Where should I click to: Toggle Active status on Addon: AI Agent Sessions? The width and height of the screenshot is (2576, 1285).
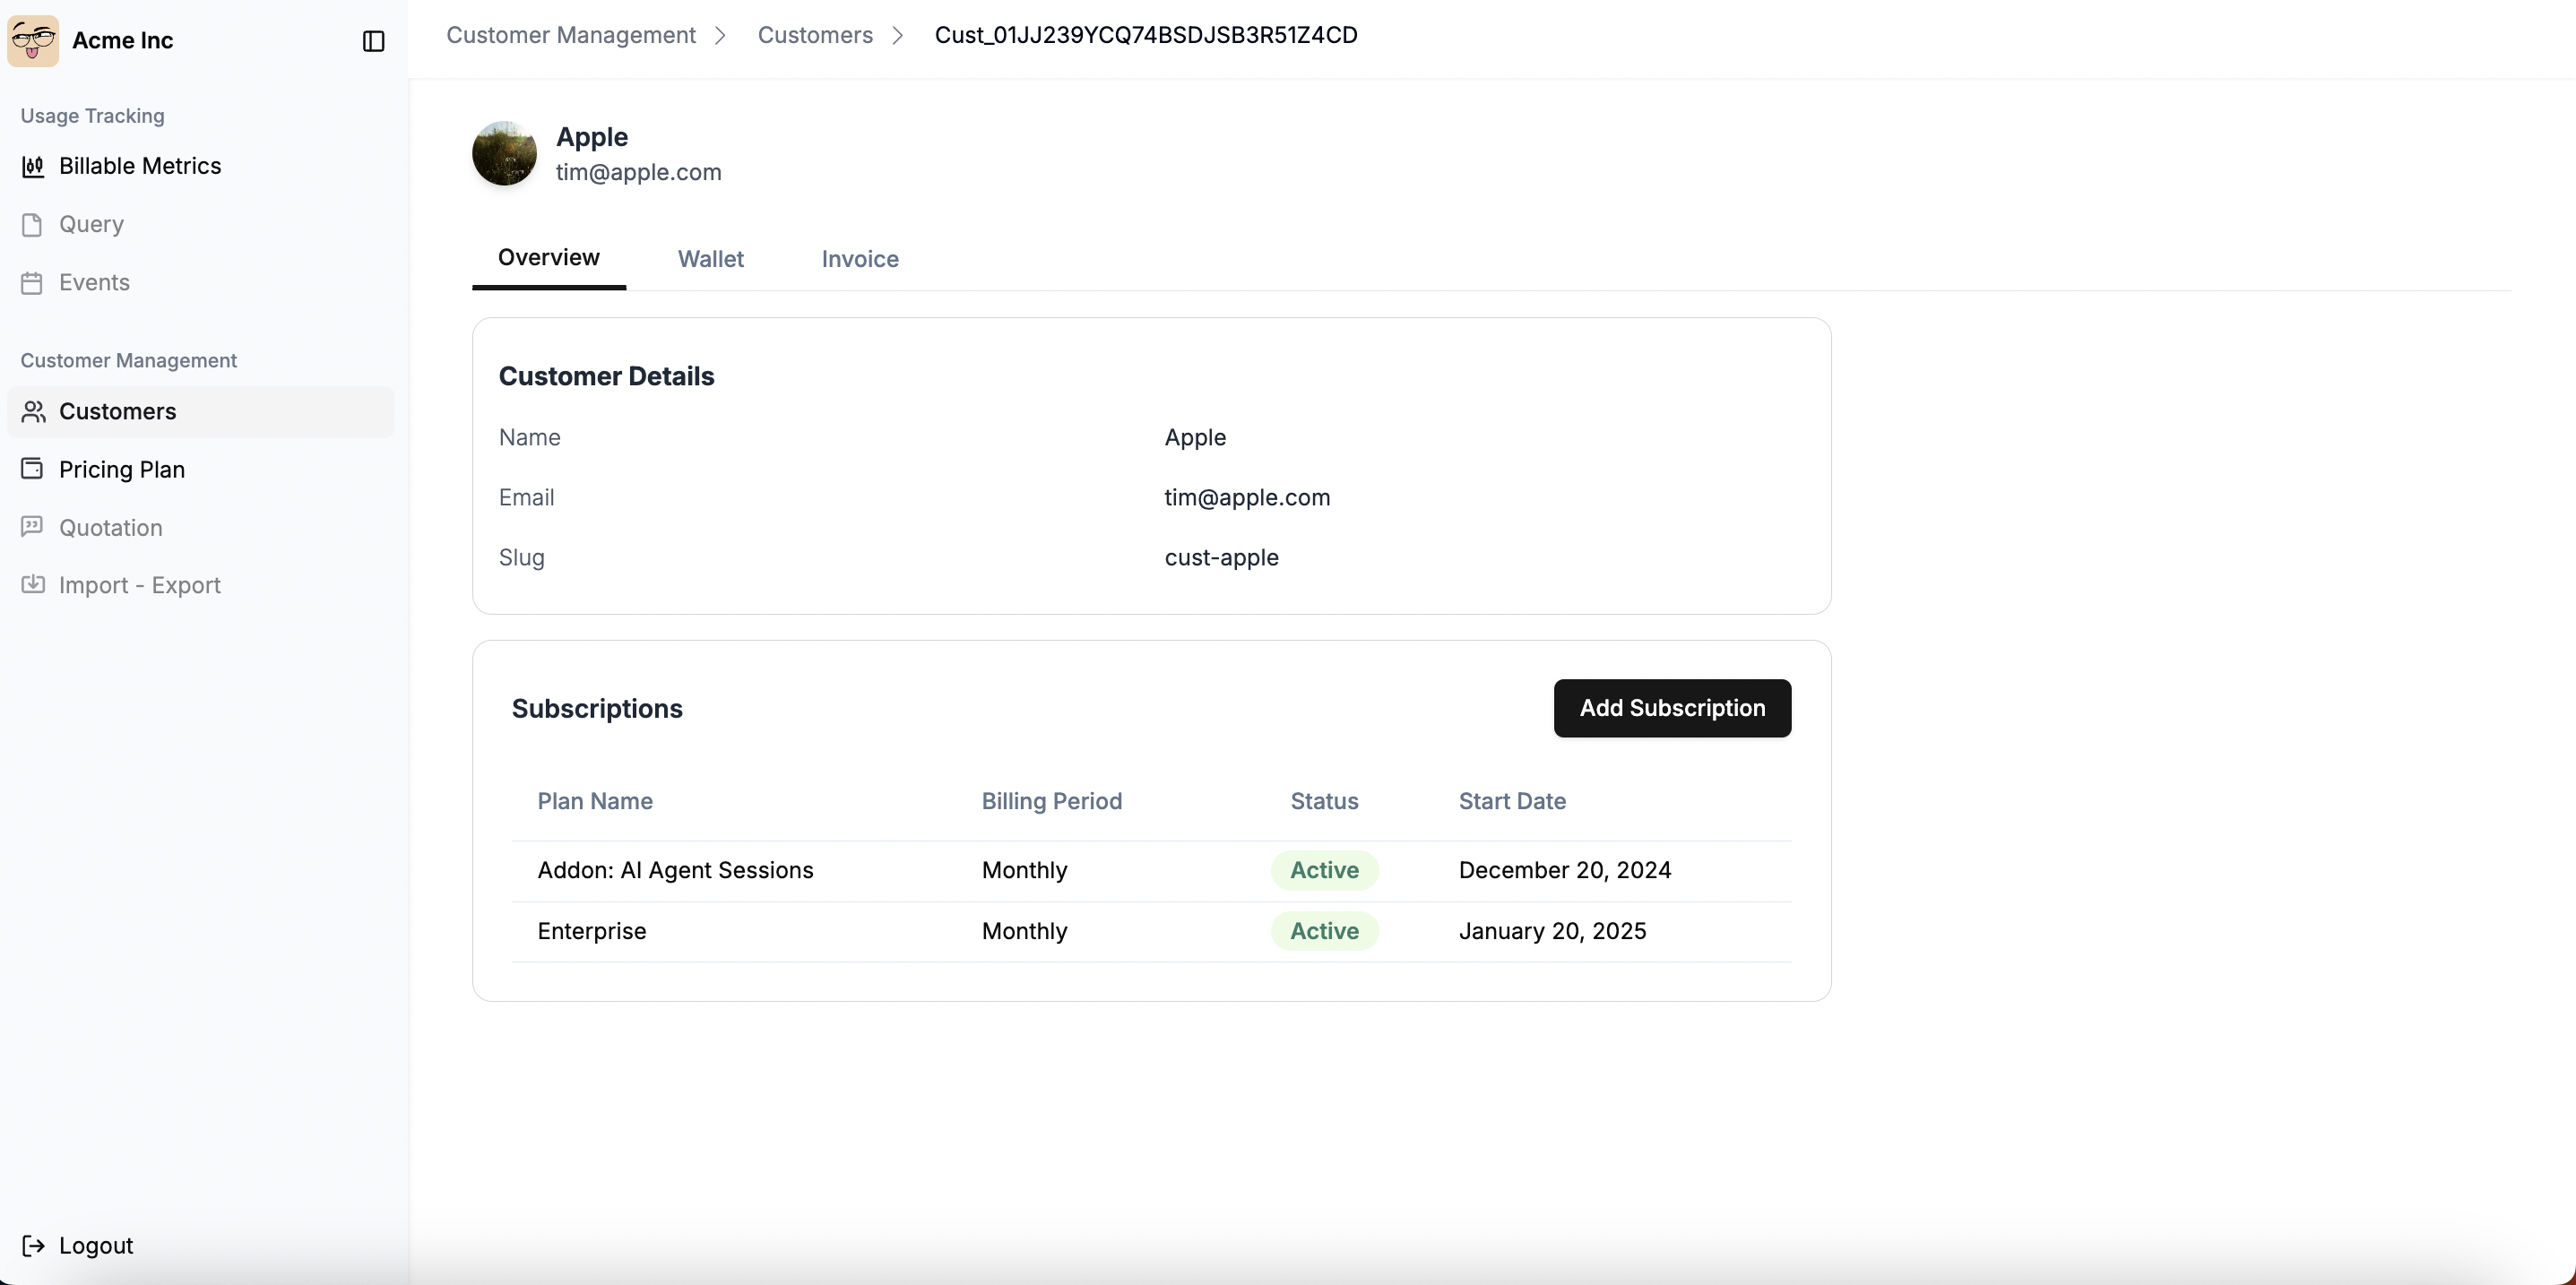point(1324,869)
